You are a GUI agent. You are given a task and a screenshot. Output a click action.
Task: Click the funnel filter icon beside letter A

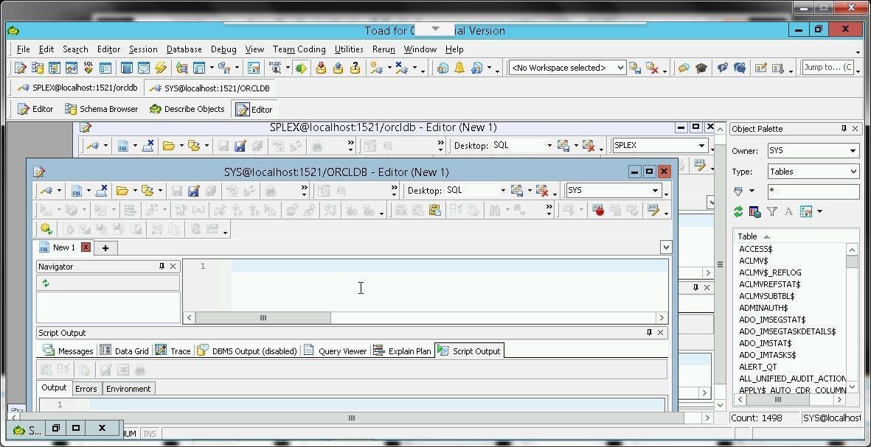(772, 211)
